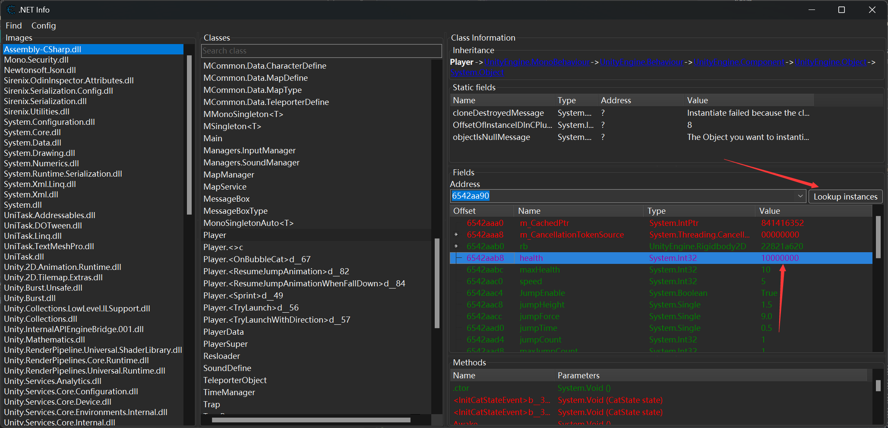Click the Value column header in Fields
The height and width of the screenshot is (428, 888).
point(814,211)
